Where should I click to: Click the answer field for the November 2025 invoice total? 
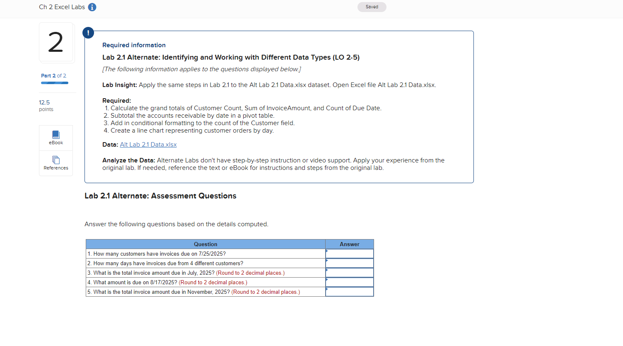(349, 292)
